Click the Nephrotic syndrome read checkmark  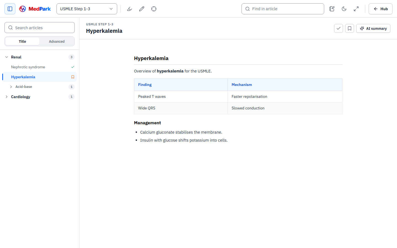[x=73, y=67]
